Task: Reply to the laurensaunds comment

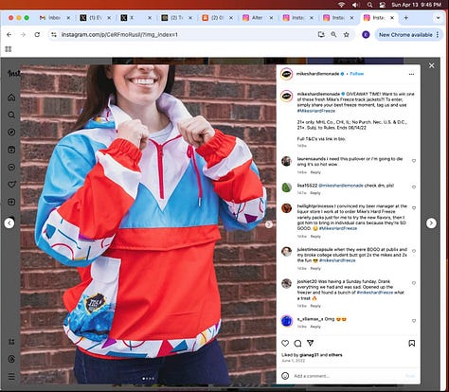Action: click(x=315, y=172)
